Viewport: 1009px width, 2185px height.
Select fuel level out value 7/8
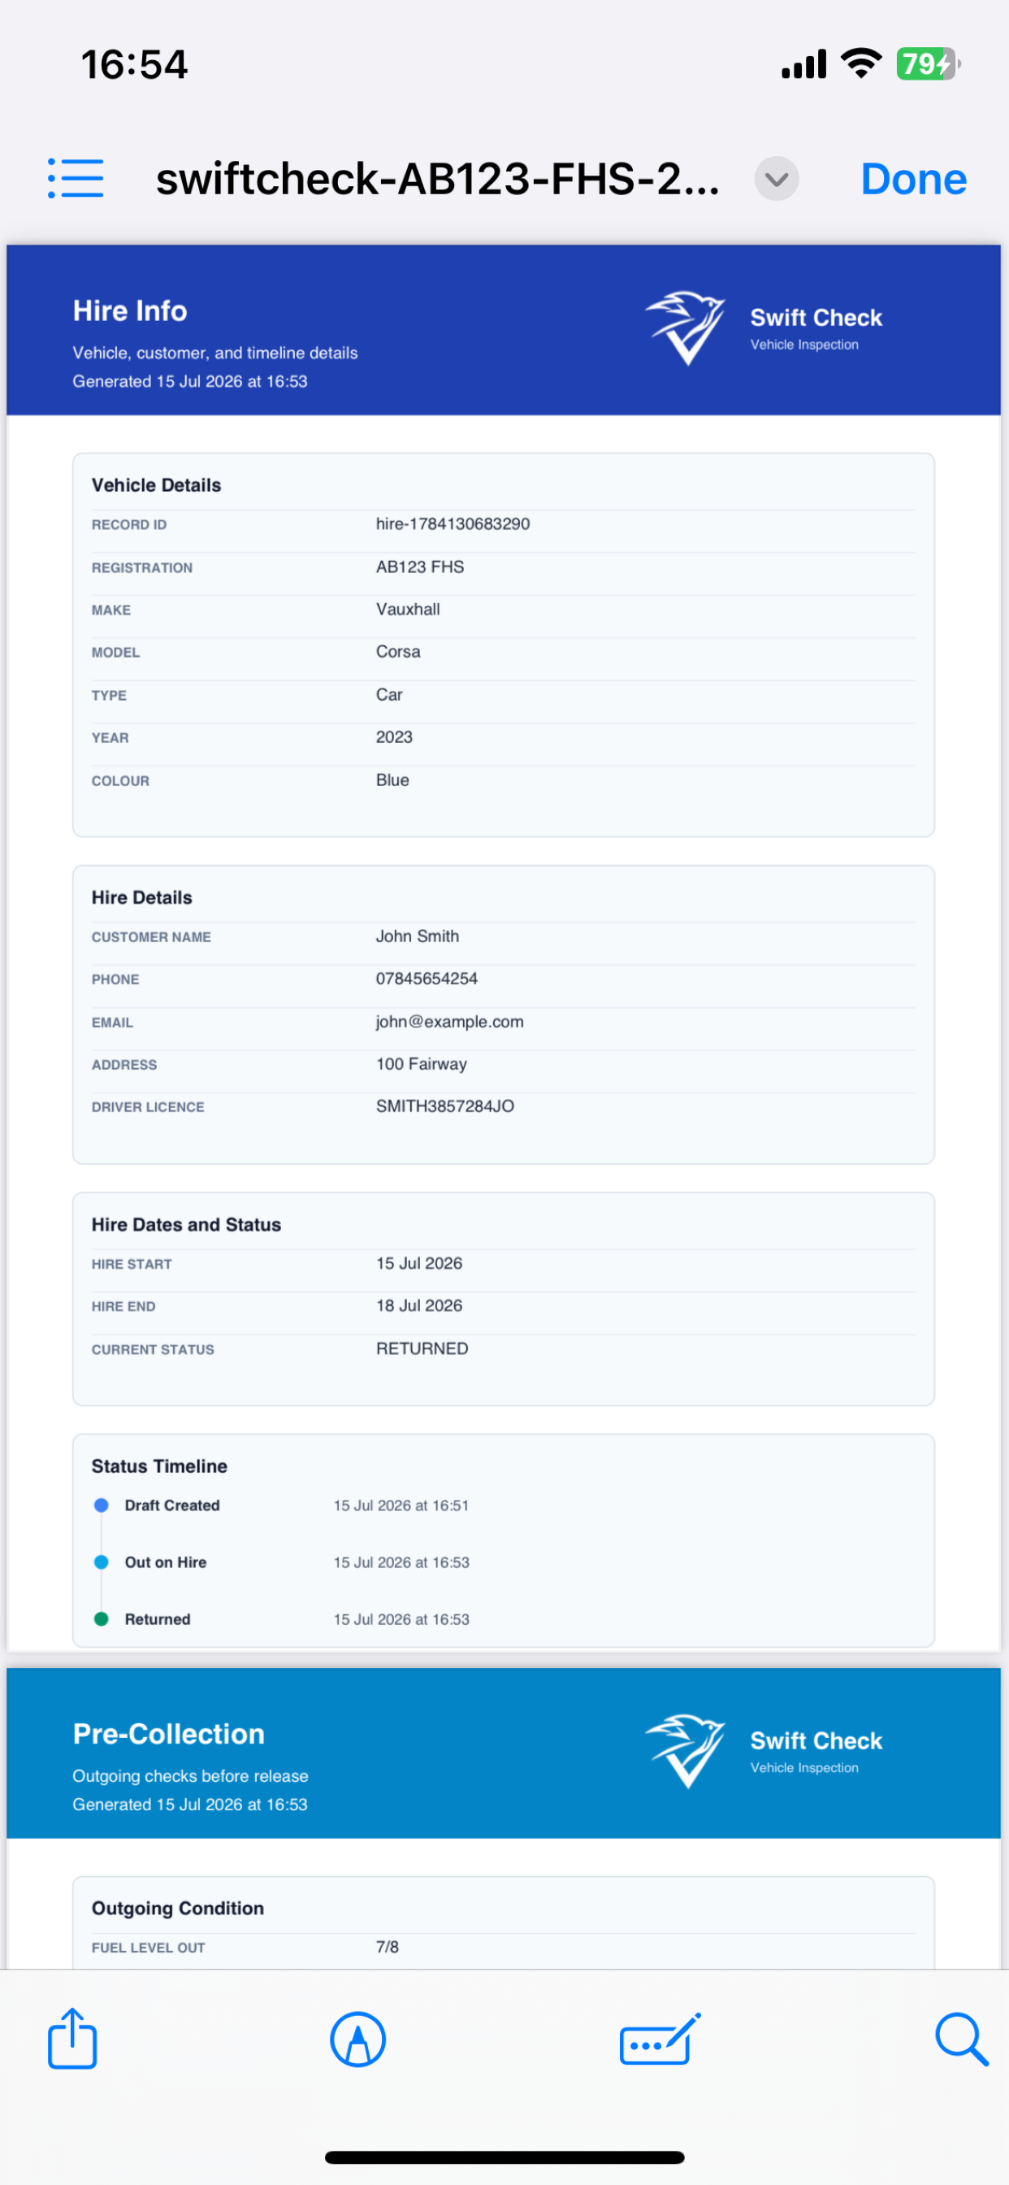[388, 1947]
